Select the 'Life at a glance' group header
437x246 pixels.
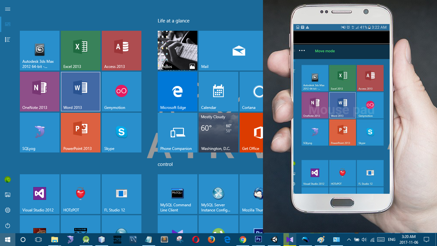[173, 21]
